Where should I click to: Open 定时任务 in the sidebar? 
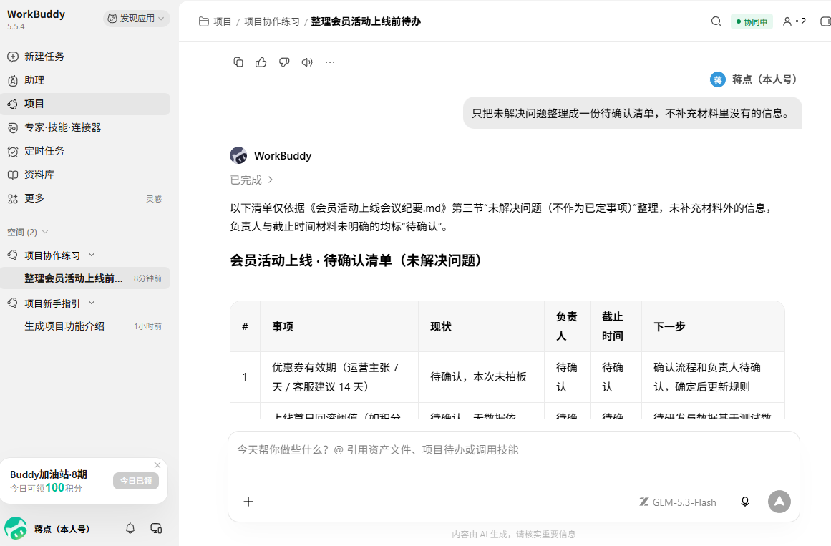[84, 151]
